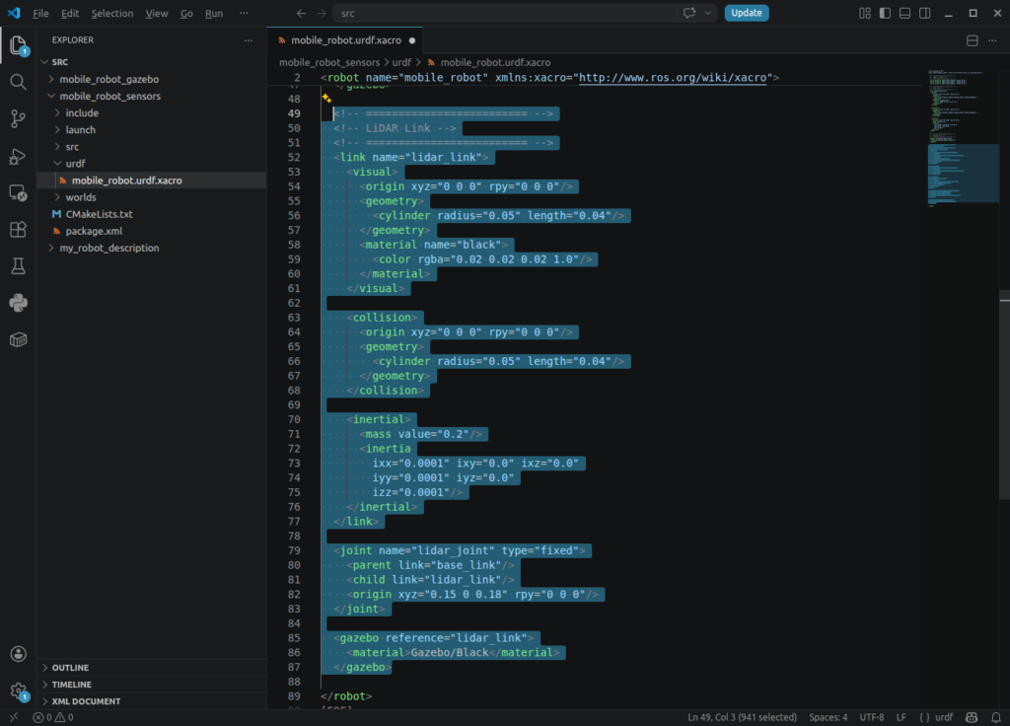Customize layout icon in title bar
The width and height of the screenshot is (1010, 726).
coord(865,13)
